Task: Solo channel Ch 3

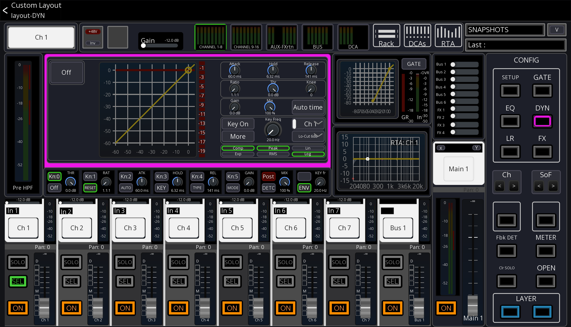Action: [125, 262]
